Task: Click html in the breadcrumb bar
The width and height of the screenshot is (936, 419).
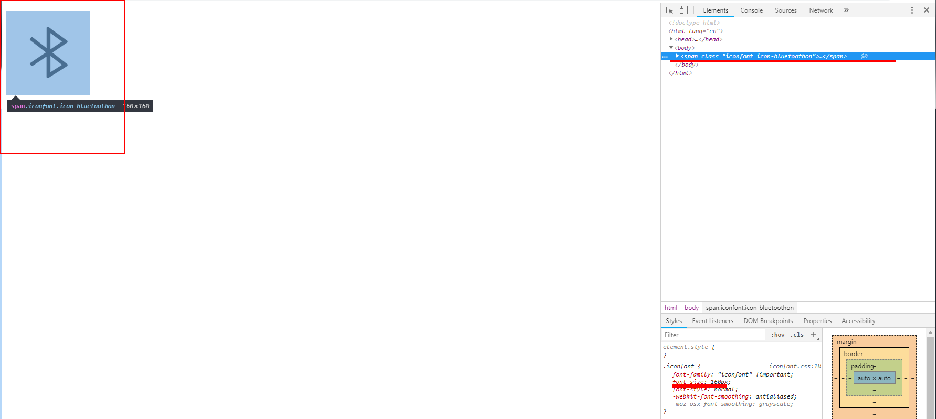Action: click(x=671, y=308)
